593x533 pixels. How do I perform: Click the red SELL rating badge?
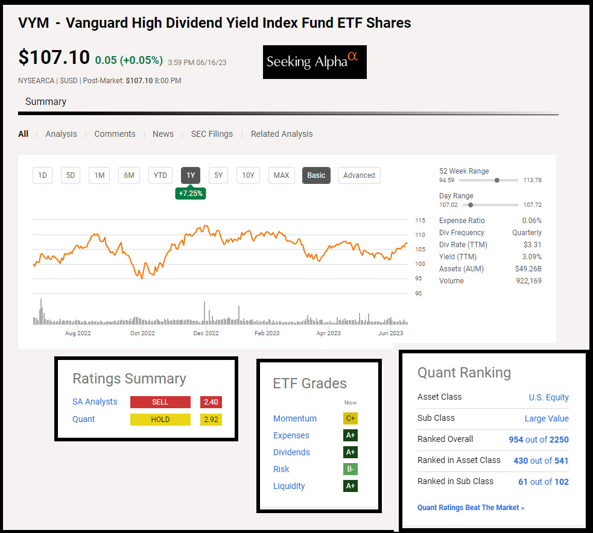coord(160,402)
